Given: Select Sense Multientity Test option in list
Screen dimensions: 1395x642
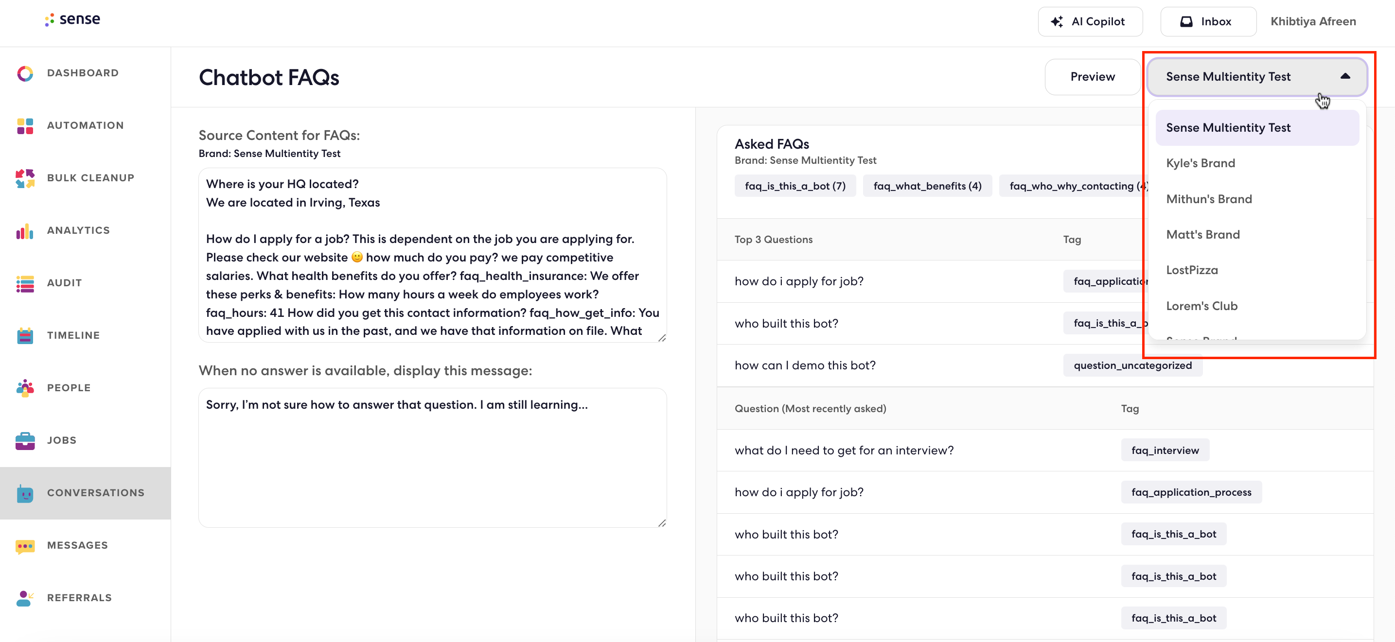Looking at the screenshot, I should 1257,128.
